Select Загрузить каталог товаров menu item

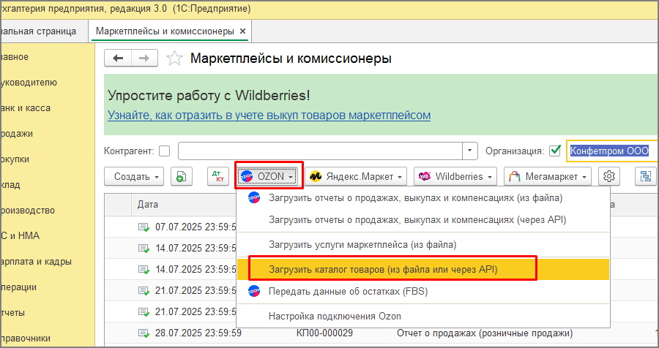(422, 269)
